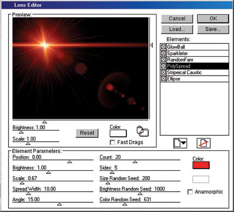Click the triangle marker below the preview
Image resolution: width=234 pixels, height=212 pixels.
tap(45, 122)
